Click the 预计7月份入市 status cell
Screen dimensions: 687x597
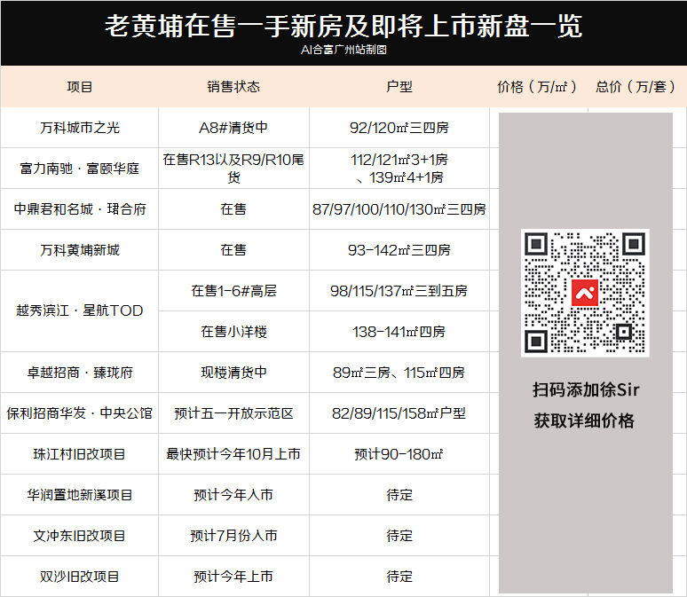pyautogui.click(x=233, y=536)
